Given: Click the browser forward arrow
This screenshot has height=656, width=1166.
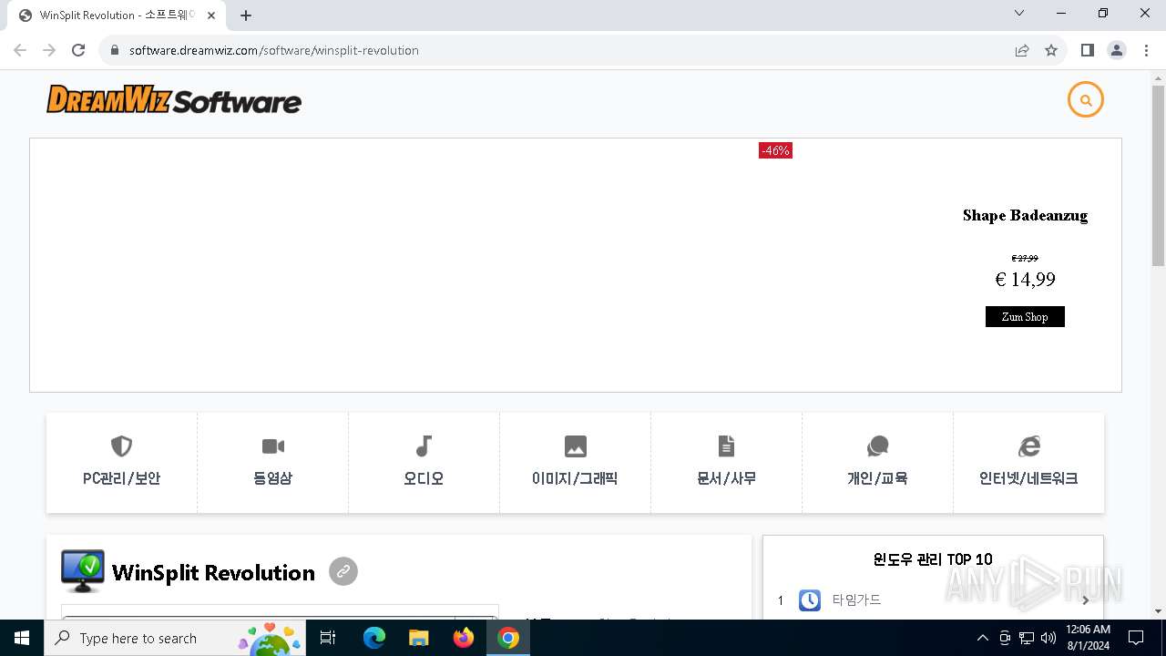Looking at the screenshot, I should pyautogui.click(x=49, y=50).
